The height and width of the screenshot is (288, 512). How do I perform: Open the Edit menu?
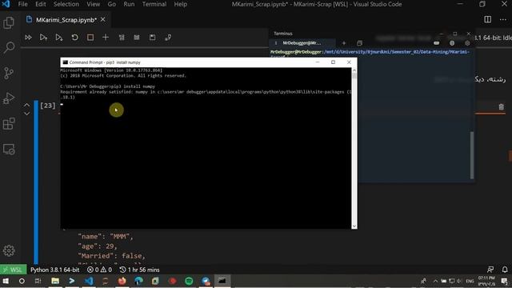tap(41, 4)
